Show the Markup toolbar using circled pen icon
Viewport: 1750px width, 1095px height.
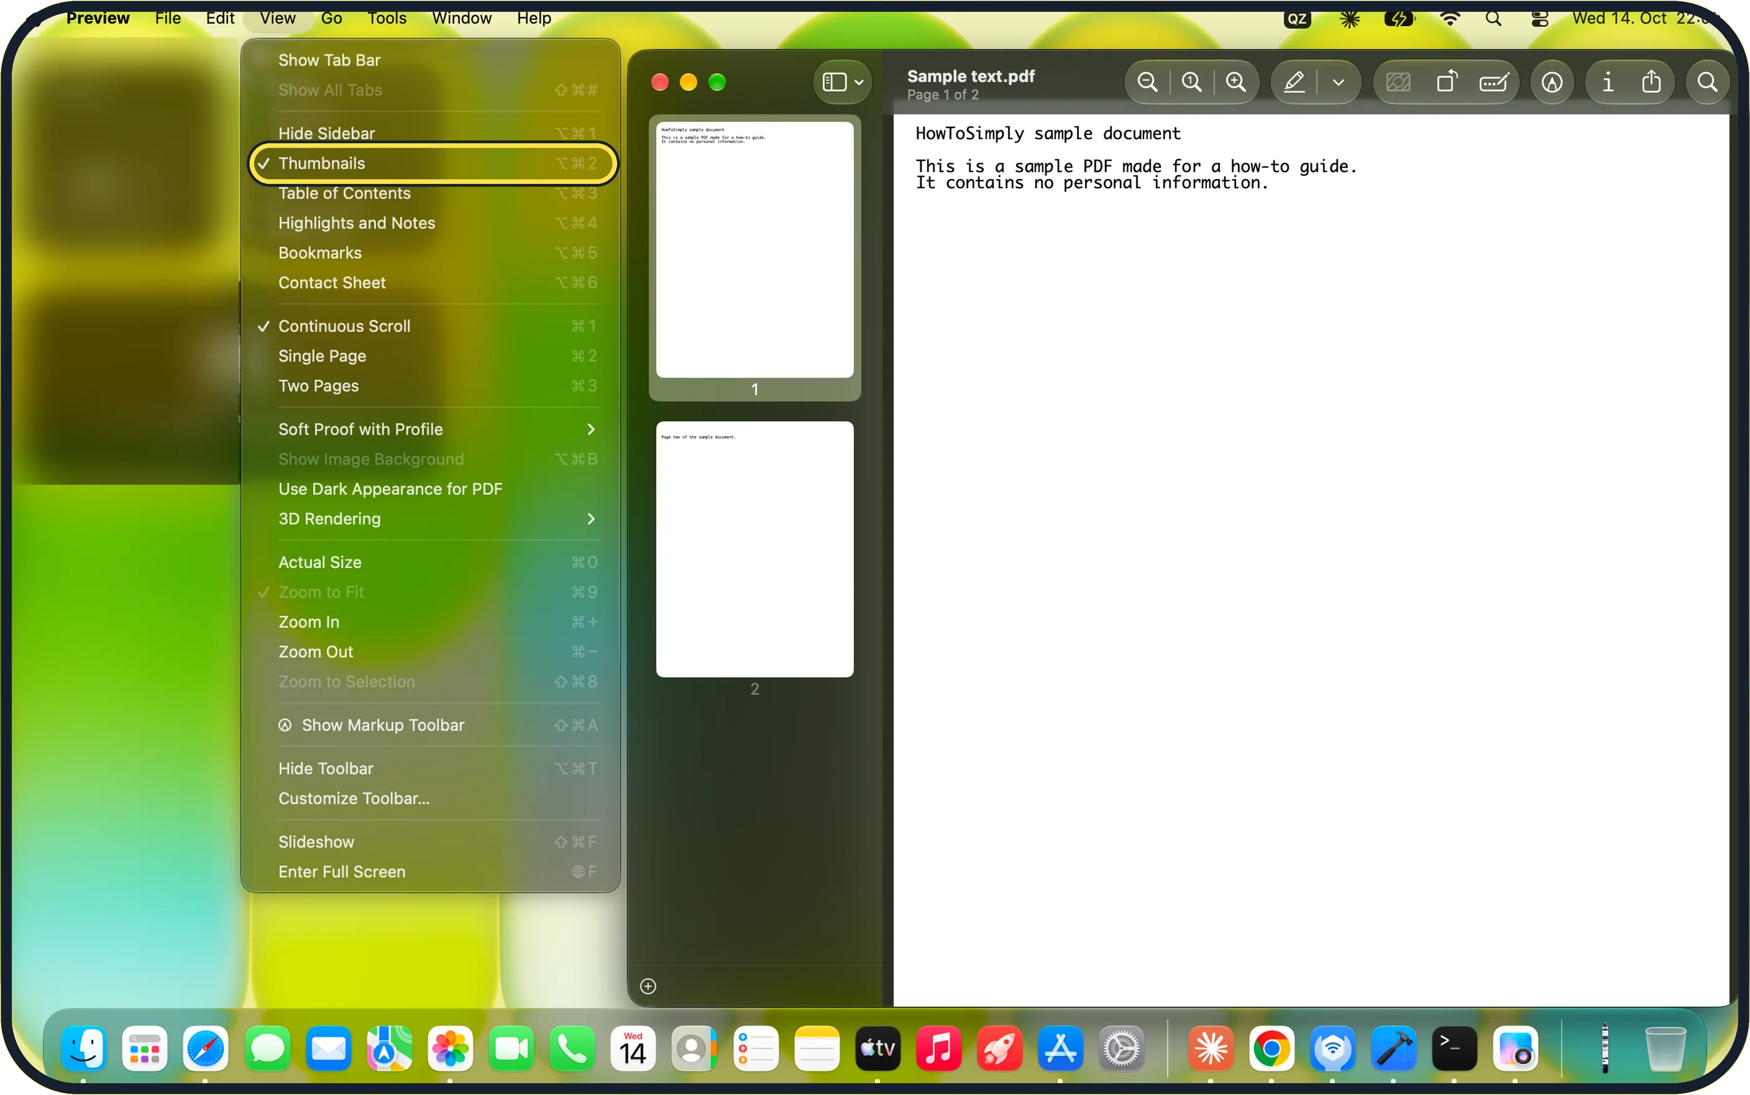pyautogui.click(x=1552, y=83)
